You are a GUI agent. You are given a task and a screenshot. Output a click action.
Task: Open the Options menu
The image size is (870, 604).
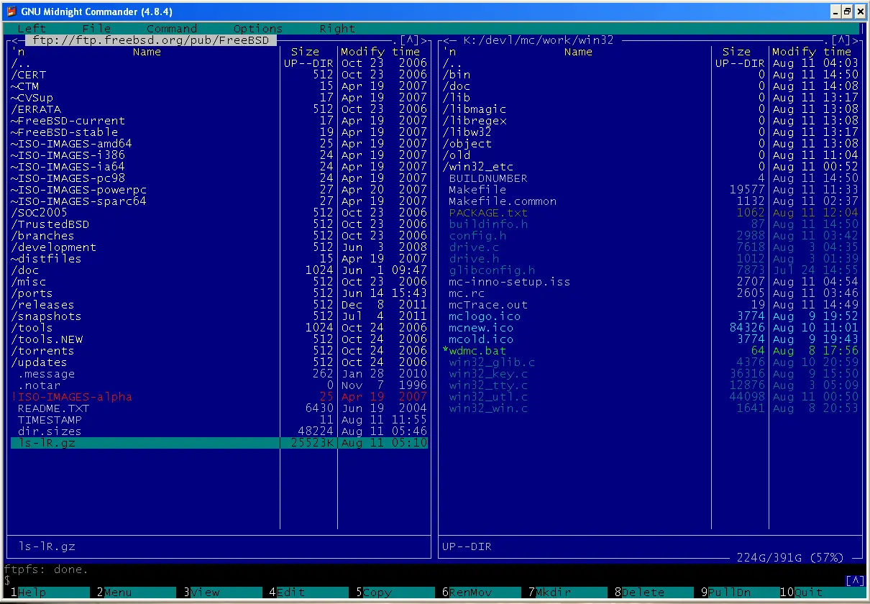(x=258, y=29)
